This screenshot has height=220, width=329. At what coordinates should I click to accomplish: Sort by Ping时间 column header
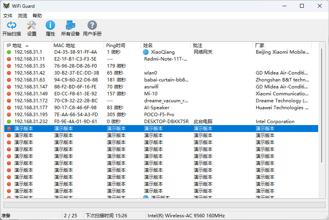point(122,45)
